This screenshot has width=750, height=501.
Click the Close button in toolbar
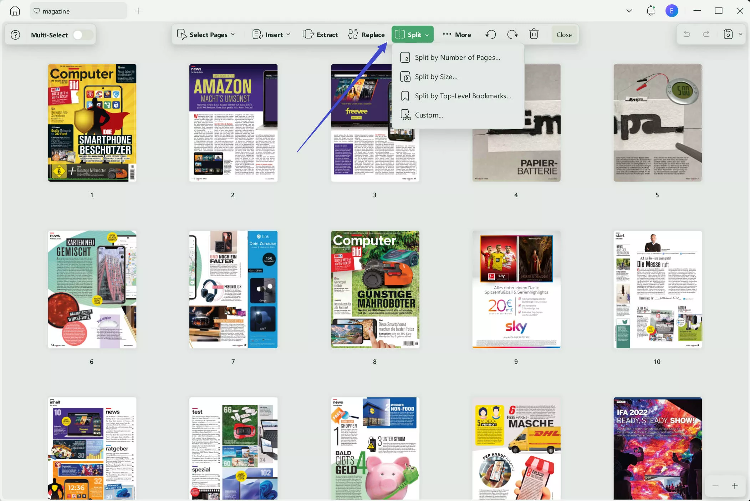click(564, 35)
